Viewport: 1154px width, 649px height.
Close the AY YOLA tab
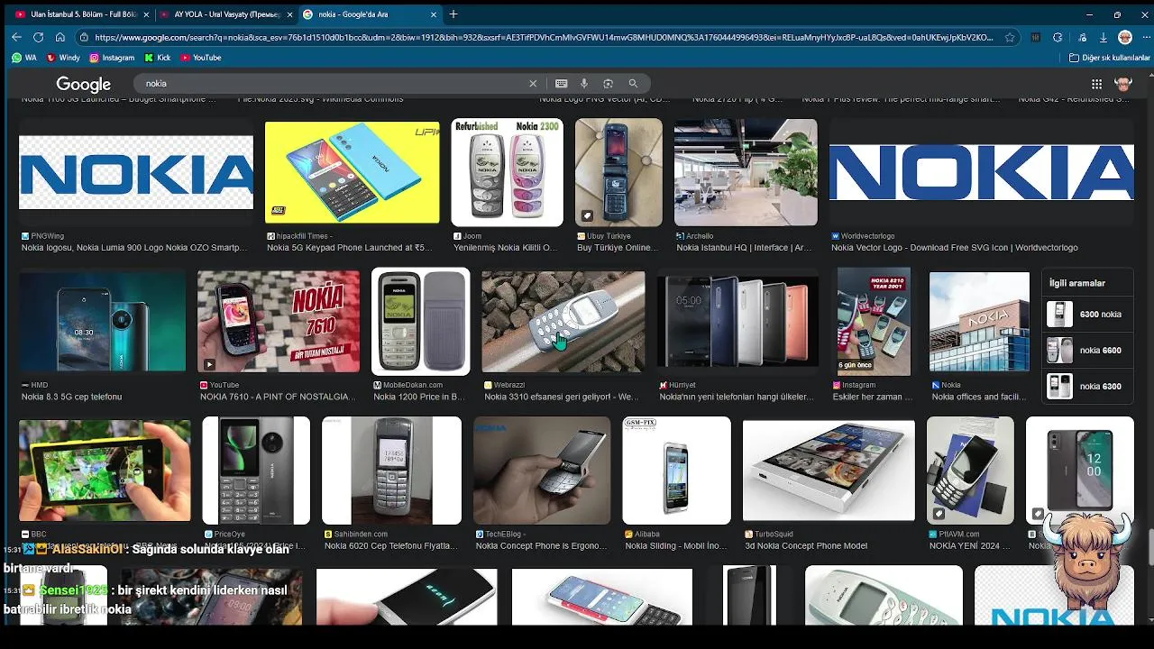pyautogui.click(x=289, y=14)
